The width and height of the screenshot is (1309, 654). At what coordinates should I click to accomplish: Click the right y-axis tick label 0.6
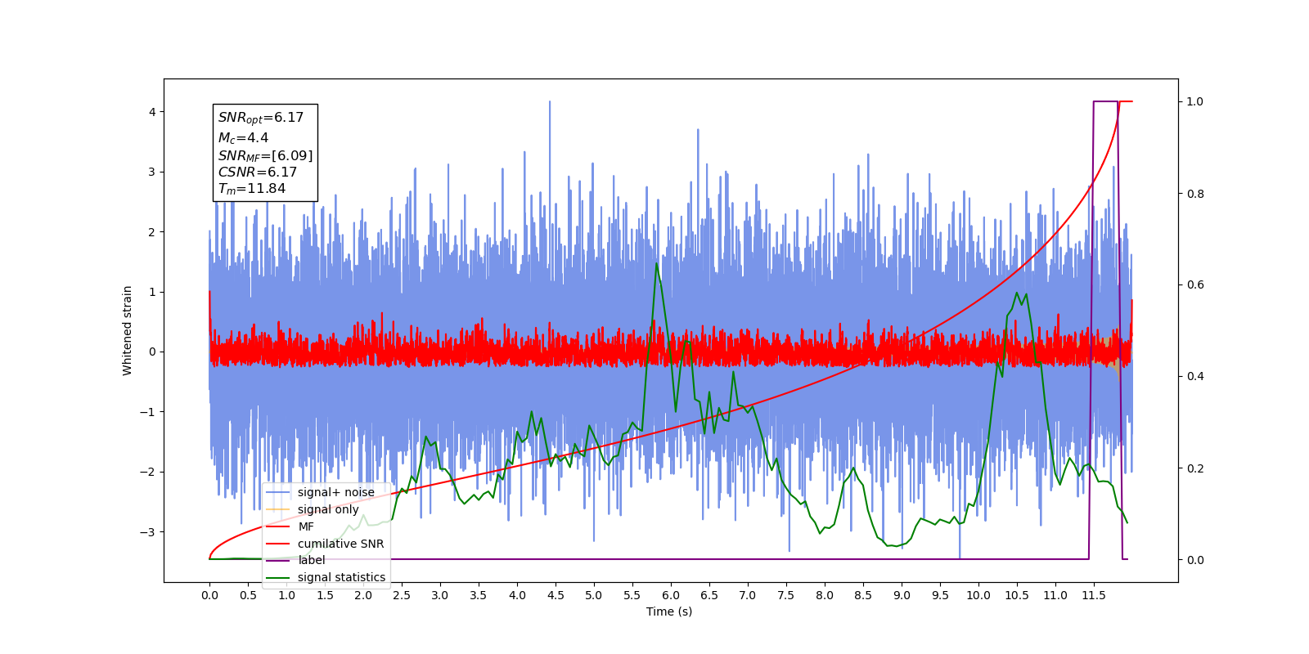tap(1195, 285)
